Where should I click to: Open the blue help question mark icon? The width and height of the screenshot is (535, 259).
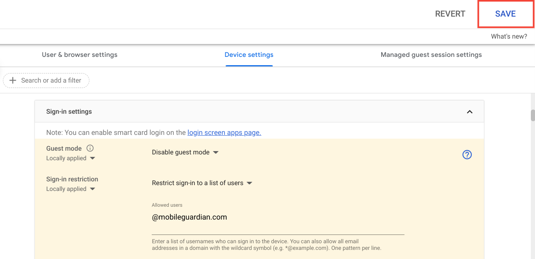467,155
